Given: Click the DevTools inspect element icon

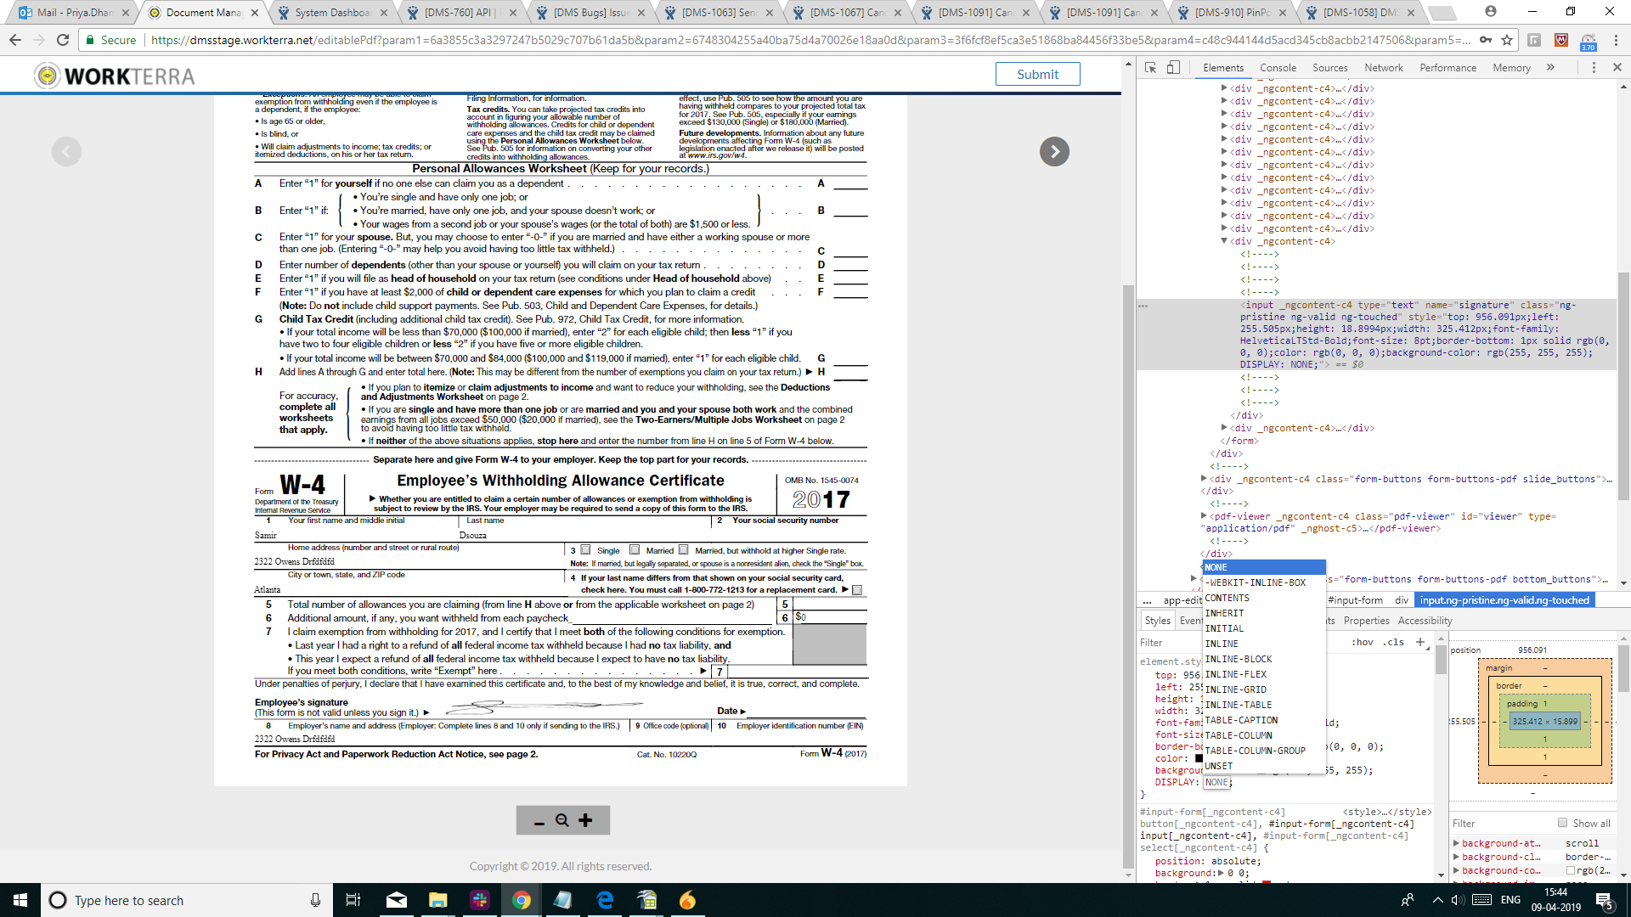Looking at the screenshot, I should click(1150, 68).
